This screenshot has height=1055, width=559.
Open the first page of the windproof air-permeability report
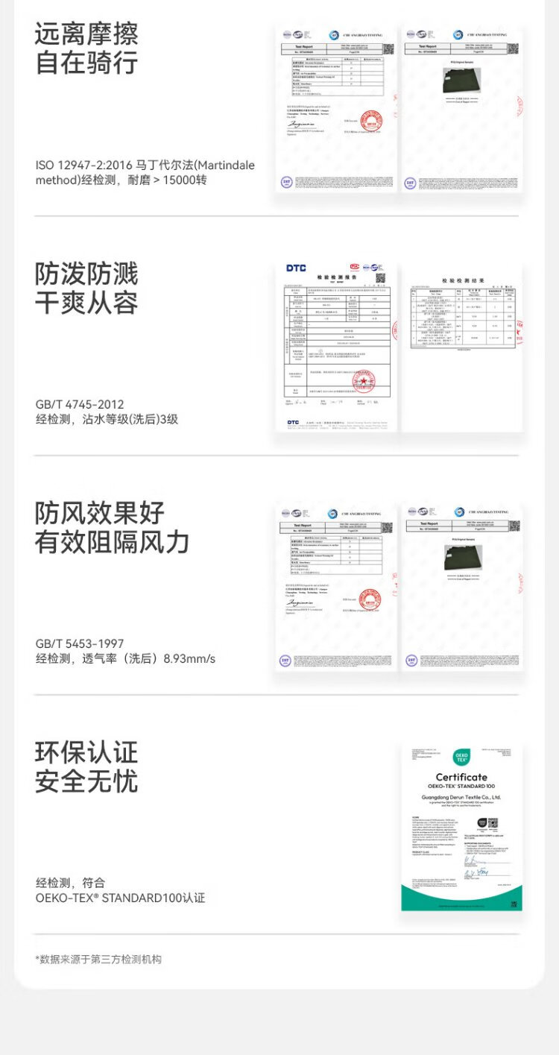[336, 588]
